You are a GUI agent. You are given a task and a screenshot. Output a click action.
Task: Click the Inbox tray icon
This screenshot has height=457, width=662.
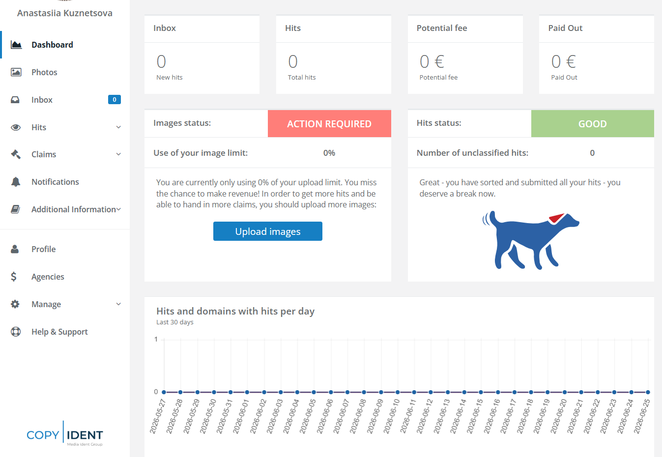[x=16, y=100]
